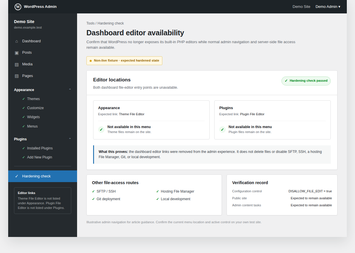This screenshot has width=355, height=253.
Task: Click the Dashboard home icon
Action: pyautogui.click(x=16, y=41)
